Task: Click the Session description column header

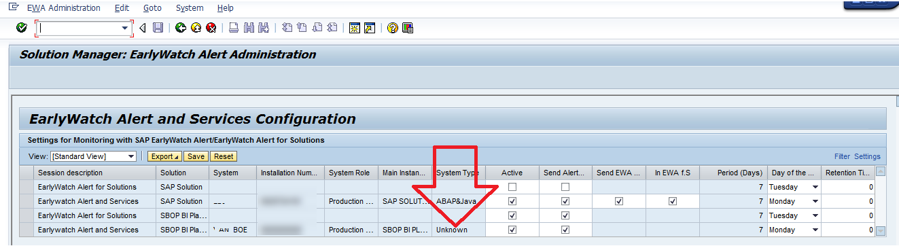Action: 94,173
